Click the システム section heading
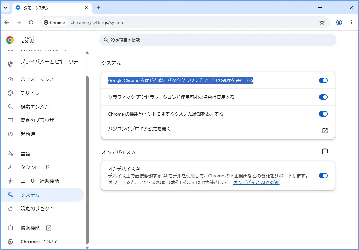The height and width of the screenshot is (250, 359). (x=111, y=63)
